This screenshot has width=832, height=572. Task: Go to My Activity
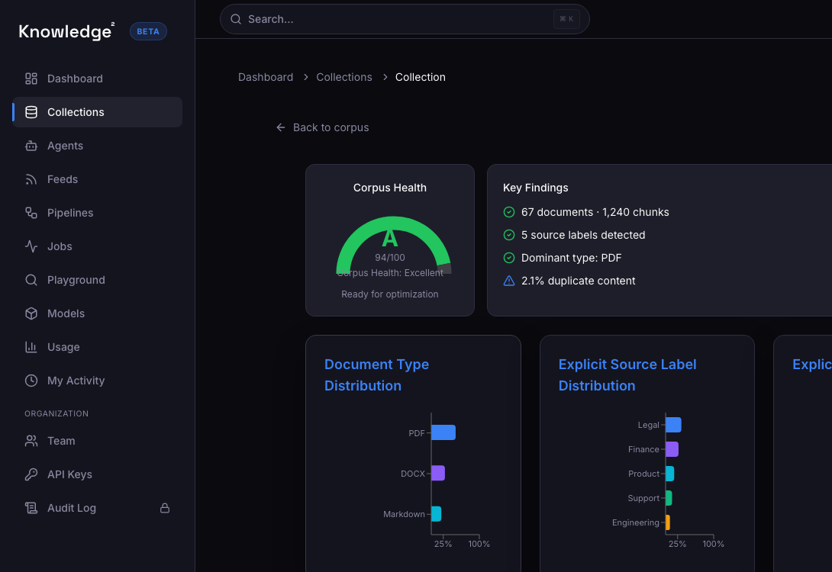click(x=76, y=381)
